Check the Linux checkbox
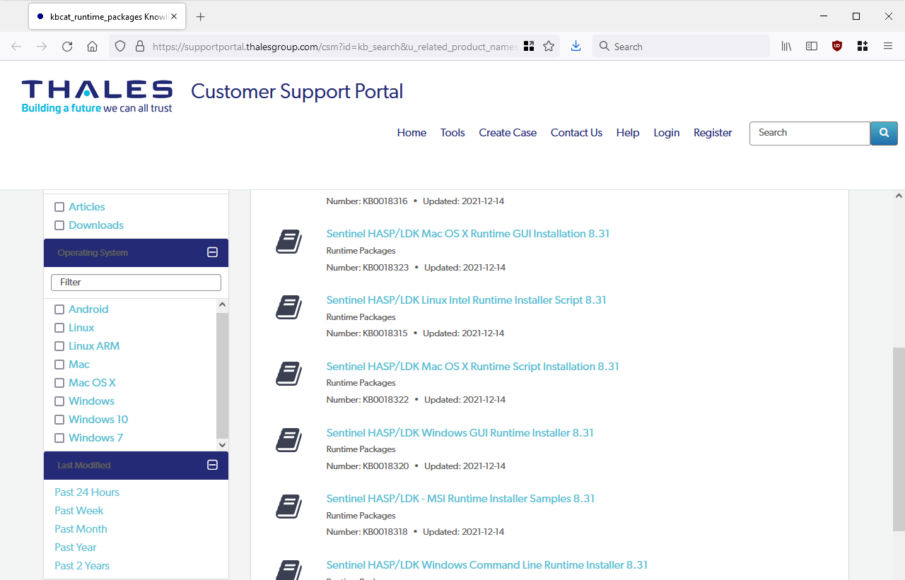This screenshot has width=905, height=580. [x=59, y=328]
